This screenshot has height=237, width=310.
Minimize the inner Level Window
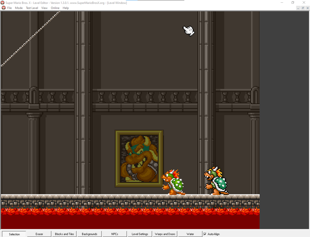[298, 8]
